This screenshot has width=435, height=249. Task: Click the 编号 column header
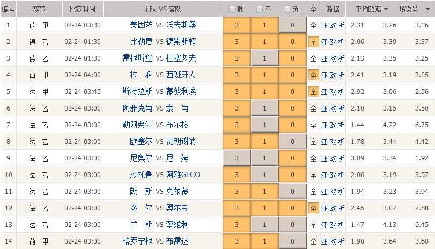pyautogui.click(x=9, y=9)
